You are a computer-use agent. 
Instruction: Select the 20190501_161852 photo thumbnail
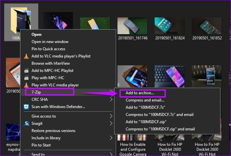[x=207, y=26]
